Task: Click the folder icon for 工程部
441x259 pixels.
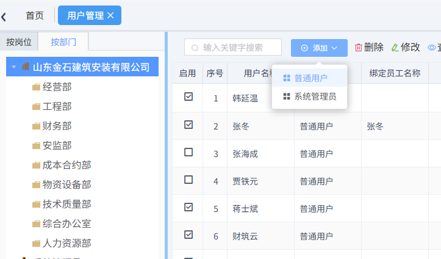Action: tap(36, 107)
